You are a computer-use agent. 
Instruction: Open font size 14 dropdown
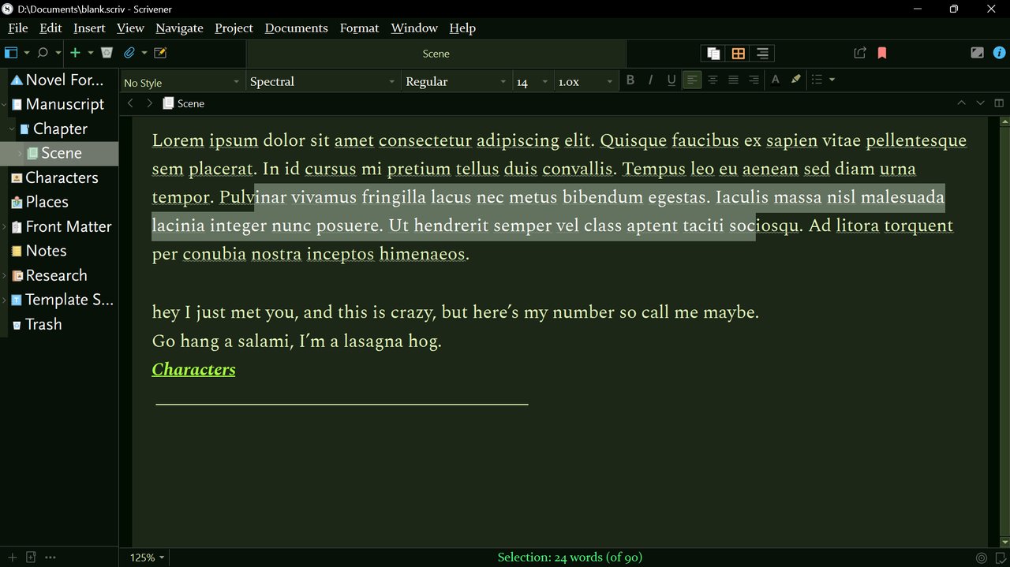tap(532, 82)
